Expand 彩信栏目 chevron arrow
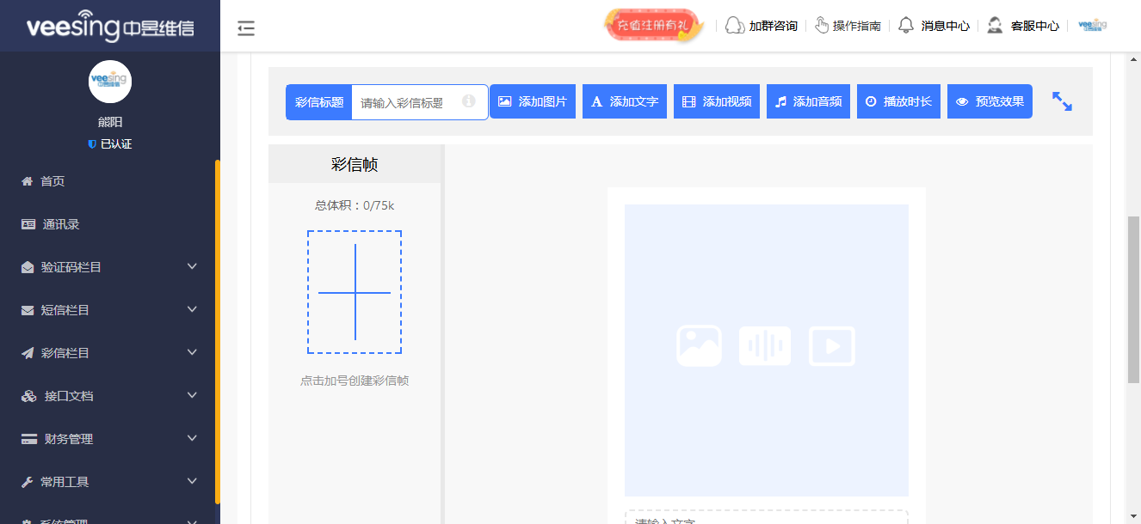The height and width of the screenshot is (524, 1141). pyautogui.click(x=193, y=352)
